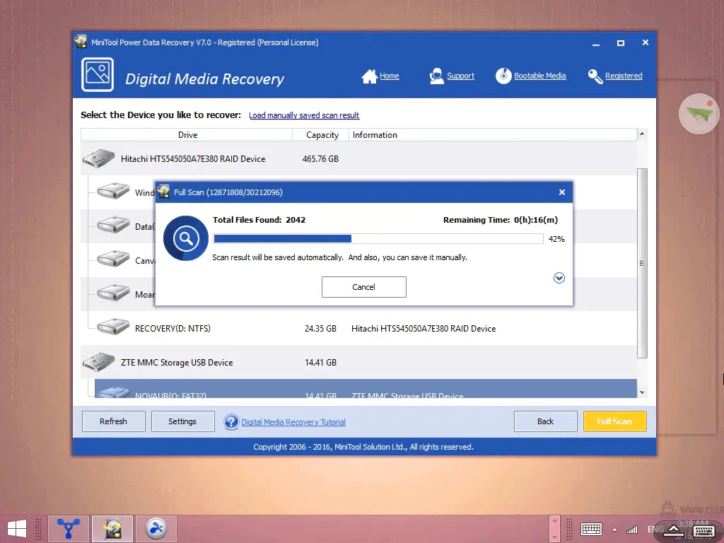724x543 pixels.
Task: Click the house icon for Home
Action: tap(369, 76)
